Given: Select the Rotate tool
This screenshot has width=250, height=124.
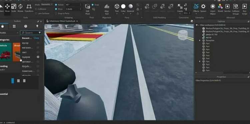Looking at the screenshot, I should click(x=20, y=8).
